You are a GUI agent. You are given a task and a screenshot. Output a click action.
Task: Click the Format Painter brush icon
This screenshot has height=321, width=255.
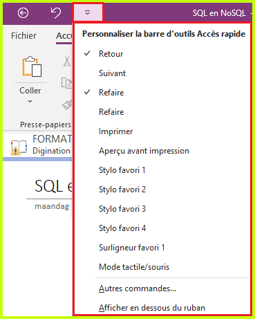pyautogui.click(x=67, y=104)
